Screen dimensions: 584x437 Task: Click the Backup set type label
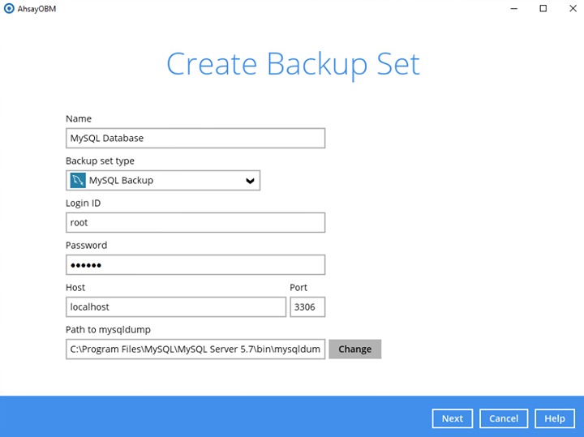coord(100,161)
